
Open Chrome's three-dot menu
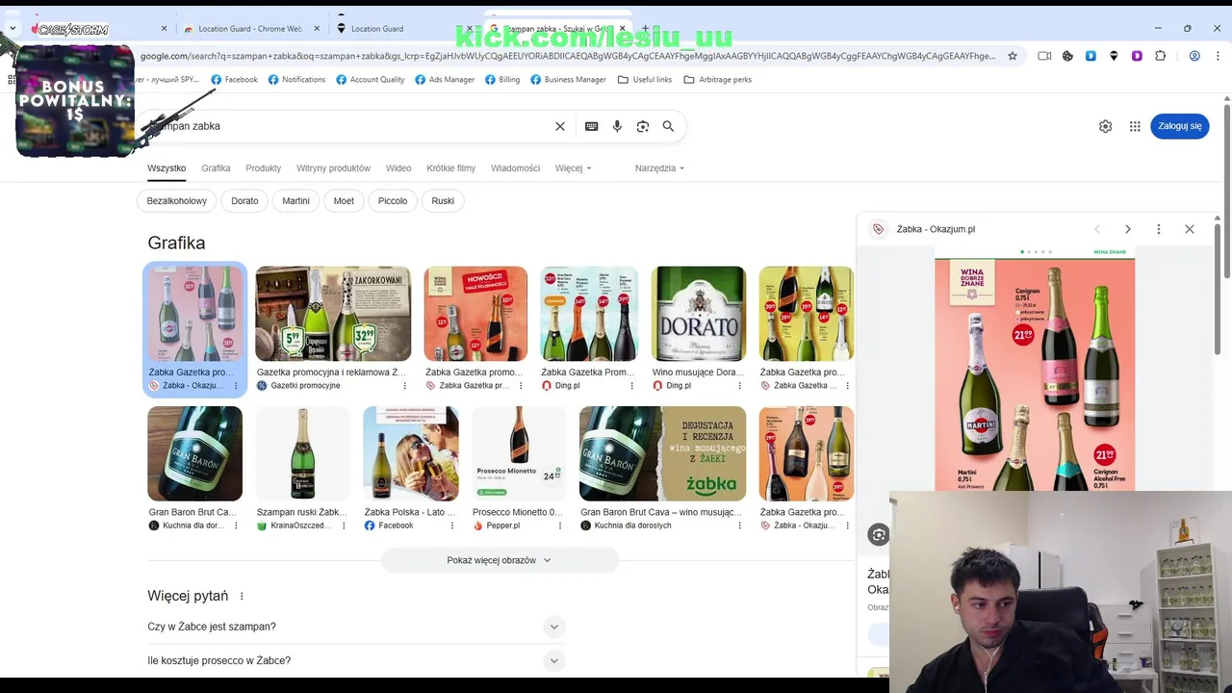point(1219,56)
